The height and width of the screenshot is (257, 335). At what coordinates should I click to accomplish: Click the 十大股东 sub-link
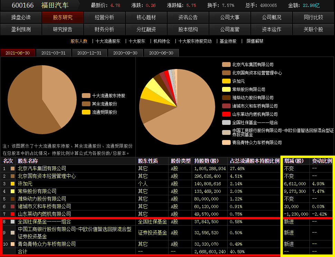point(137,41)
